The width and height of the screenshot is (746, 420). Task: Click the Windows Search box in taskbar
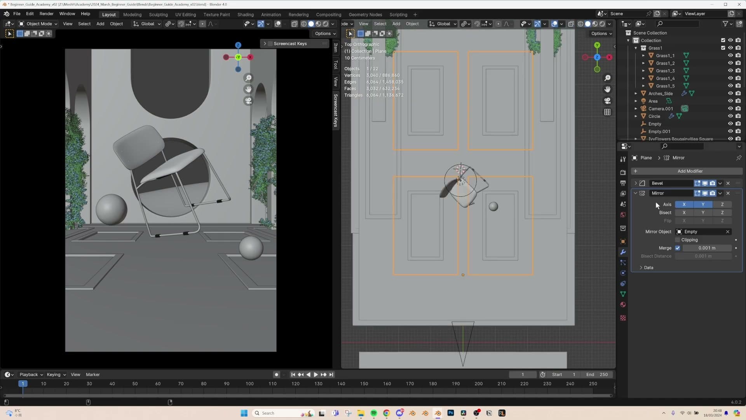pyautogui.click(x=284, y=413)
